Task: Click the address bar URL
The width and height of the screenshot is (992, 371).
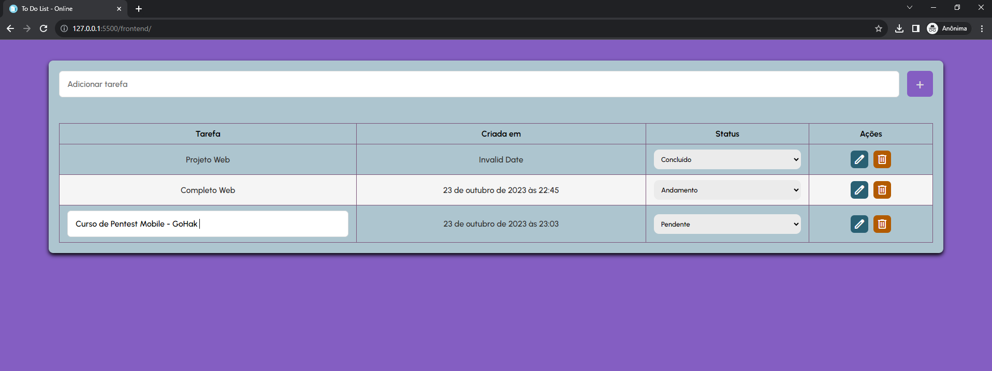Action: pos(112,28)
